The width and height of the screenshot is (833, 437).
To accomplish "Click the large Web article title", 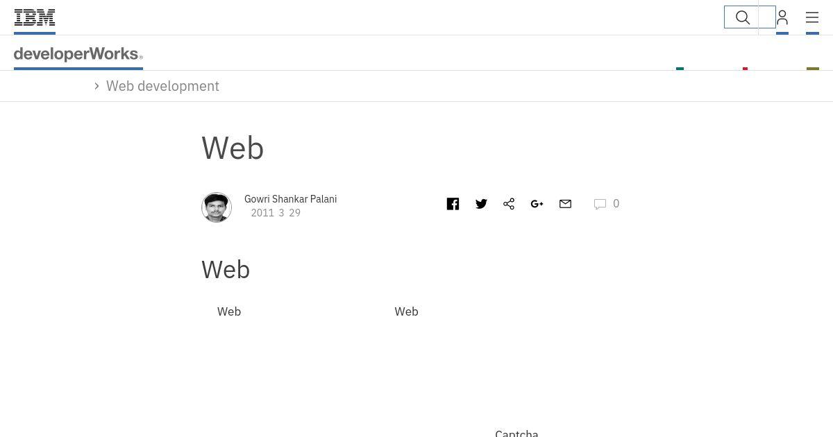I will click(233, 148).
